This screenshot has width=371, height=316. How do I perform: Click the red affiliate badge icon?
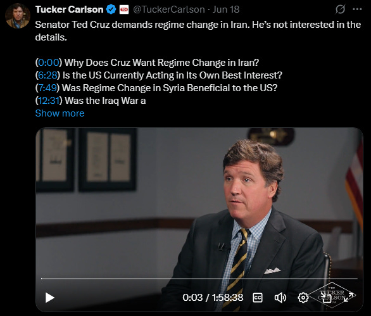point(124,9)
